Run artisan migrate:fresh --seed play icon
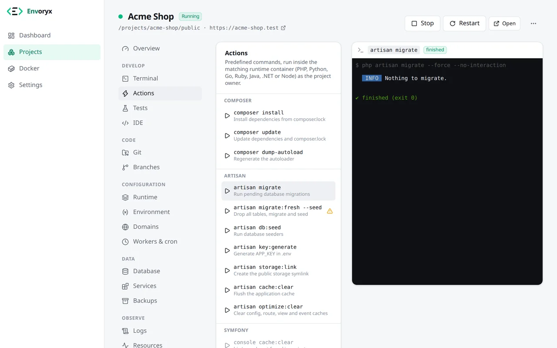This screenshot has height=348, width=557. point(227,211)
